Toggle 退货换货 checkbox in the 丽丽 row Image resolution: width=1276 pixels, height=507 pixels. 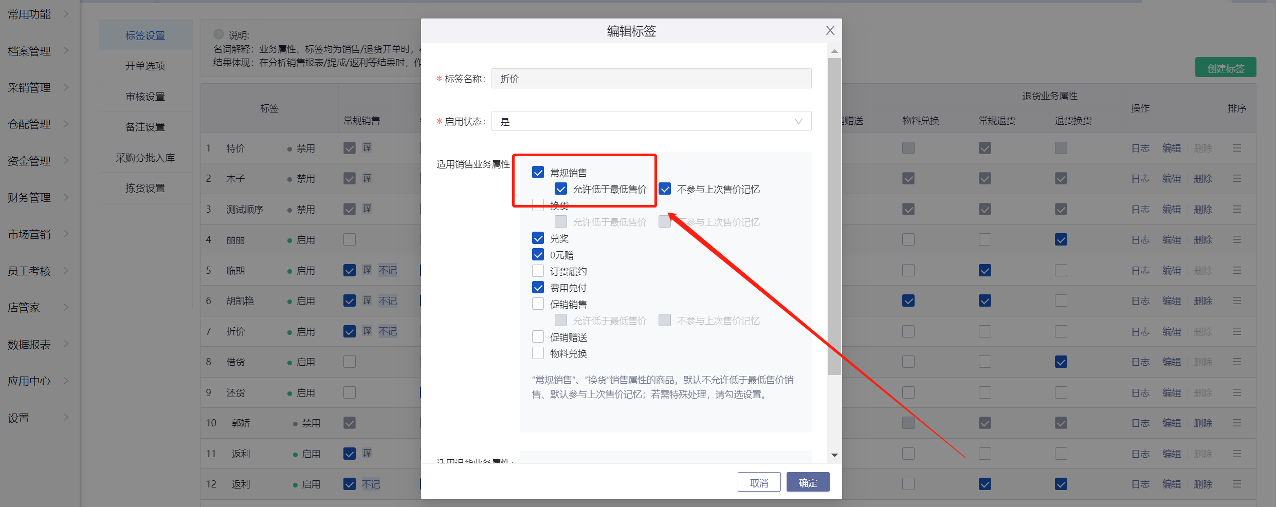pos(1061,239)
